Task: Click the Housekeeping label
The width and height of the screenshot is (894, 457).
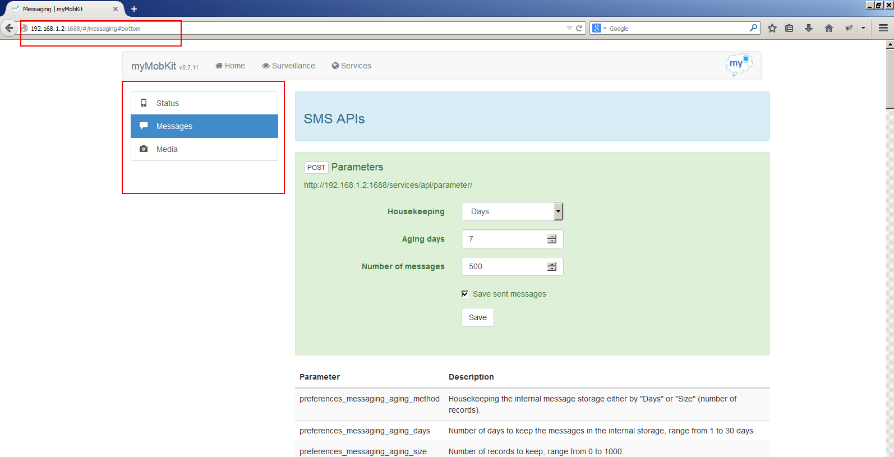Action: (x=416, y=211)
